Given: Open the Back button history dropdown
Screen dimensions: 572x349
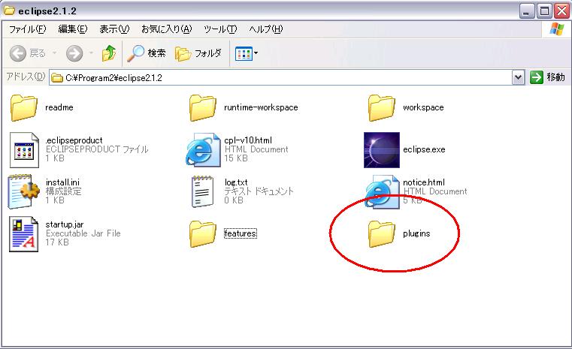Looking at the screenshot, I should coord(54,53).
